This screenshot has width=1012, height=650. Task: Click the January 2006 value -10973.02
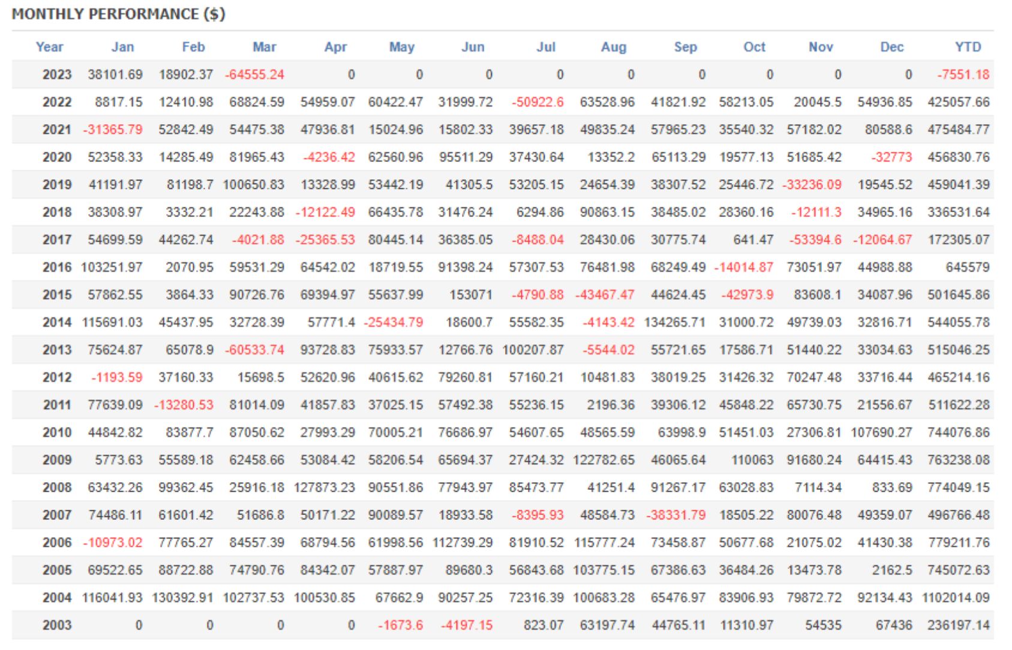coord(113,543)
